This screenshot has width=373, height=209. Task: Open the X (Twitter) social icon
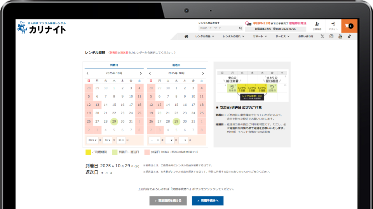point(322,36)
